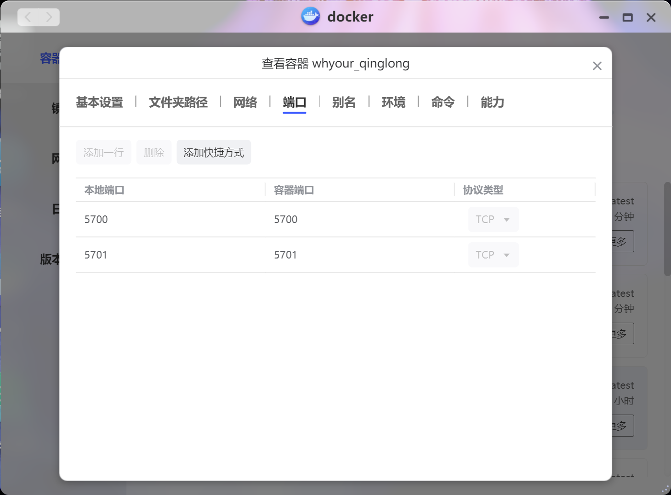This screenshot has height=495, width=671.
Task: Click the forward navigation arrow
Action: (49, 18)
